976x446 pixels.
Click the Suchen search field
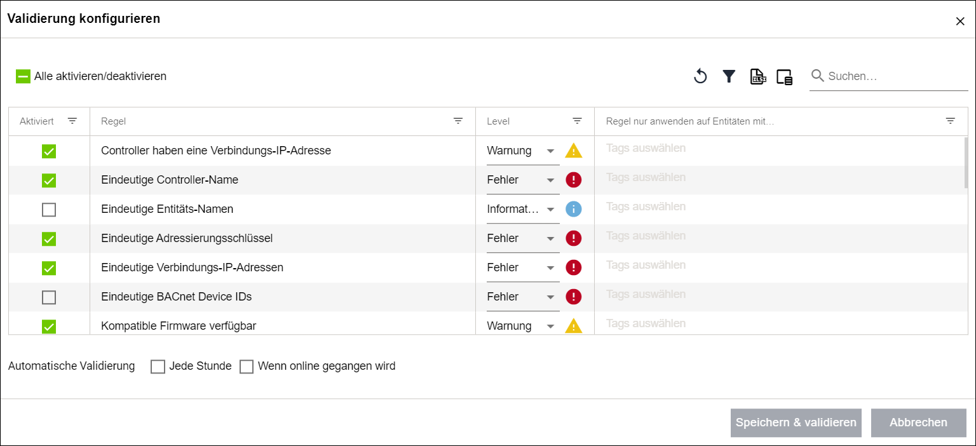889,76
